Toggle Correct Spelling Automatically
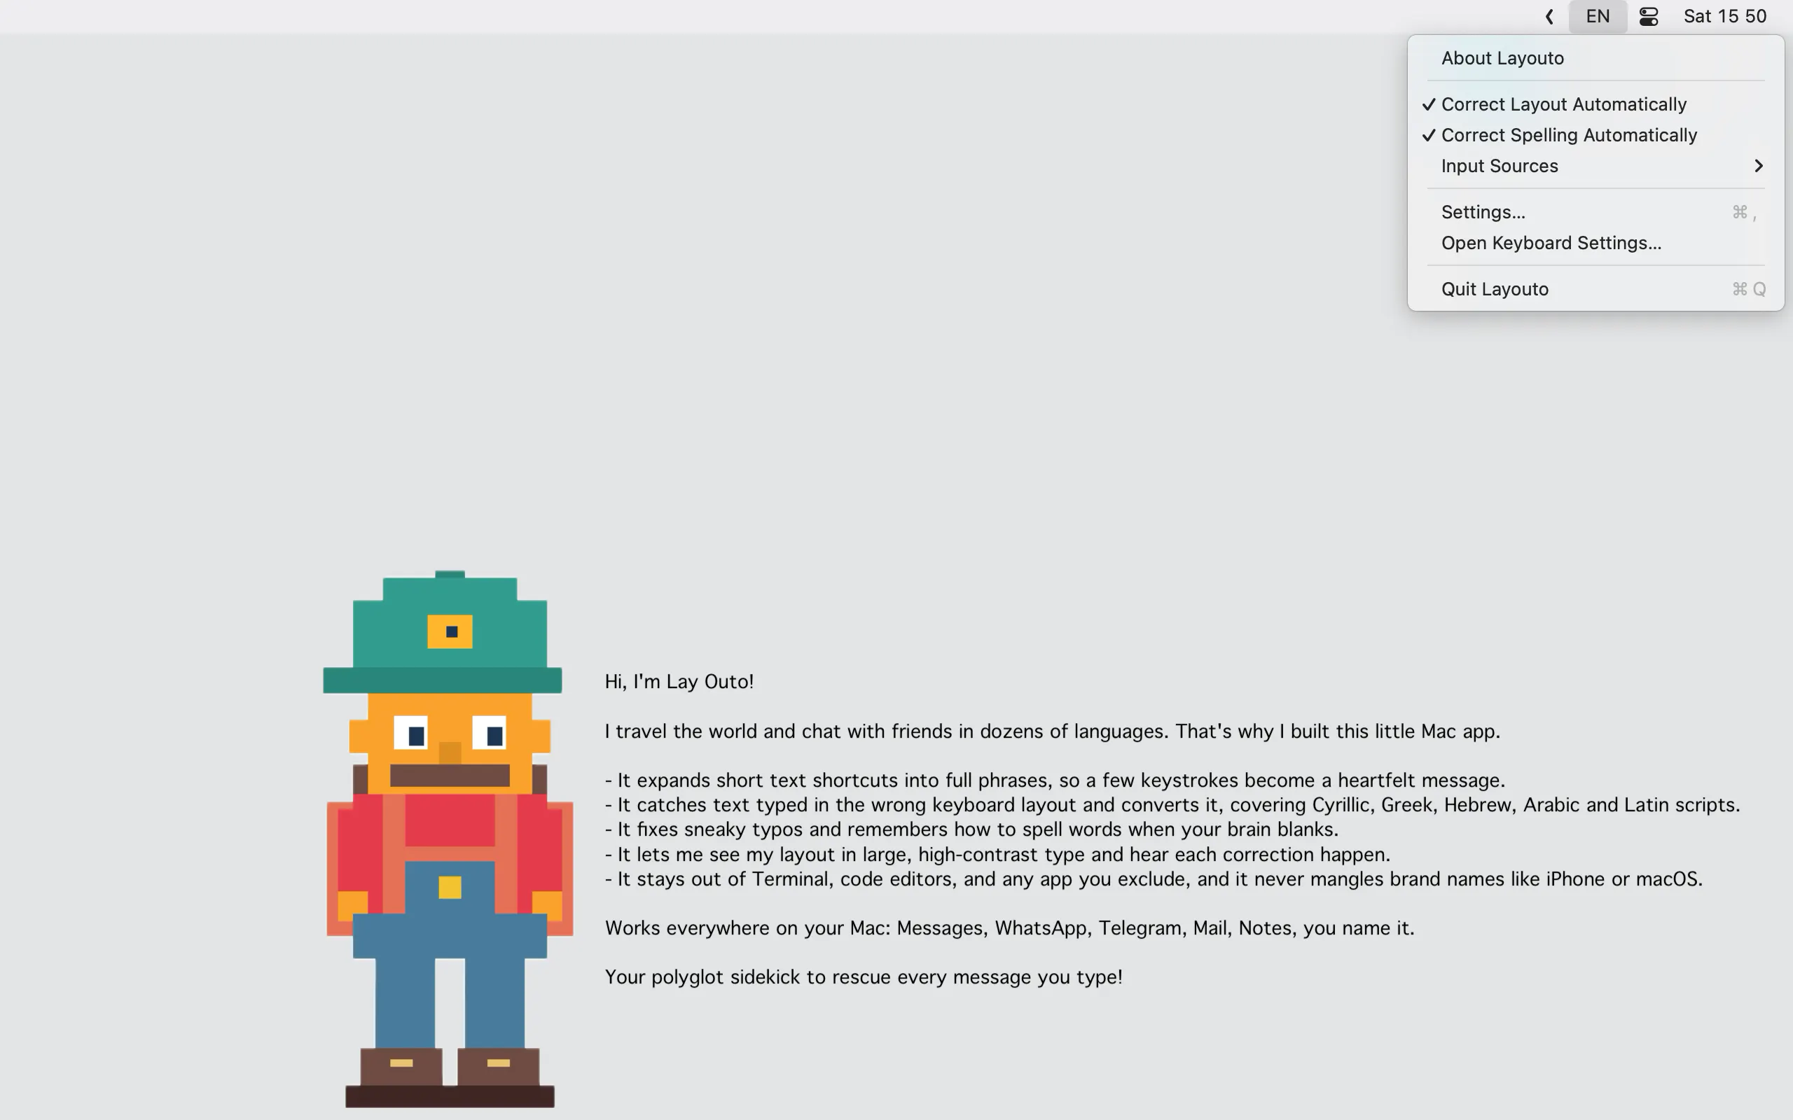 point(1595,136)
